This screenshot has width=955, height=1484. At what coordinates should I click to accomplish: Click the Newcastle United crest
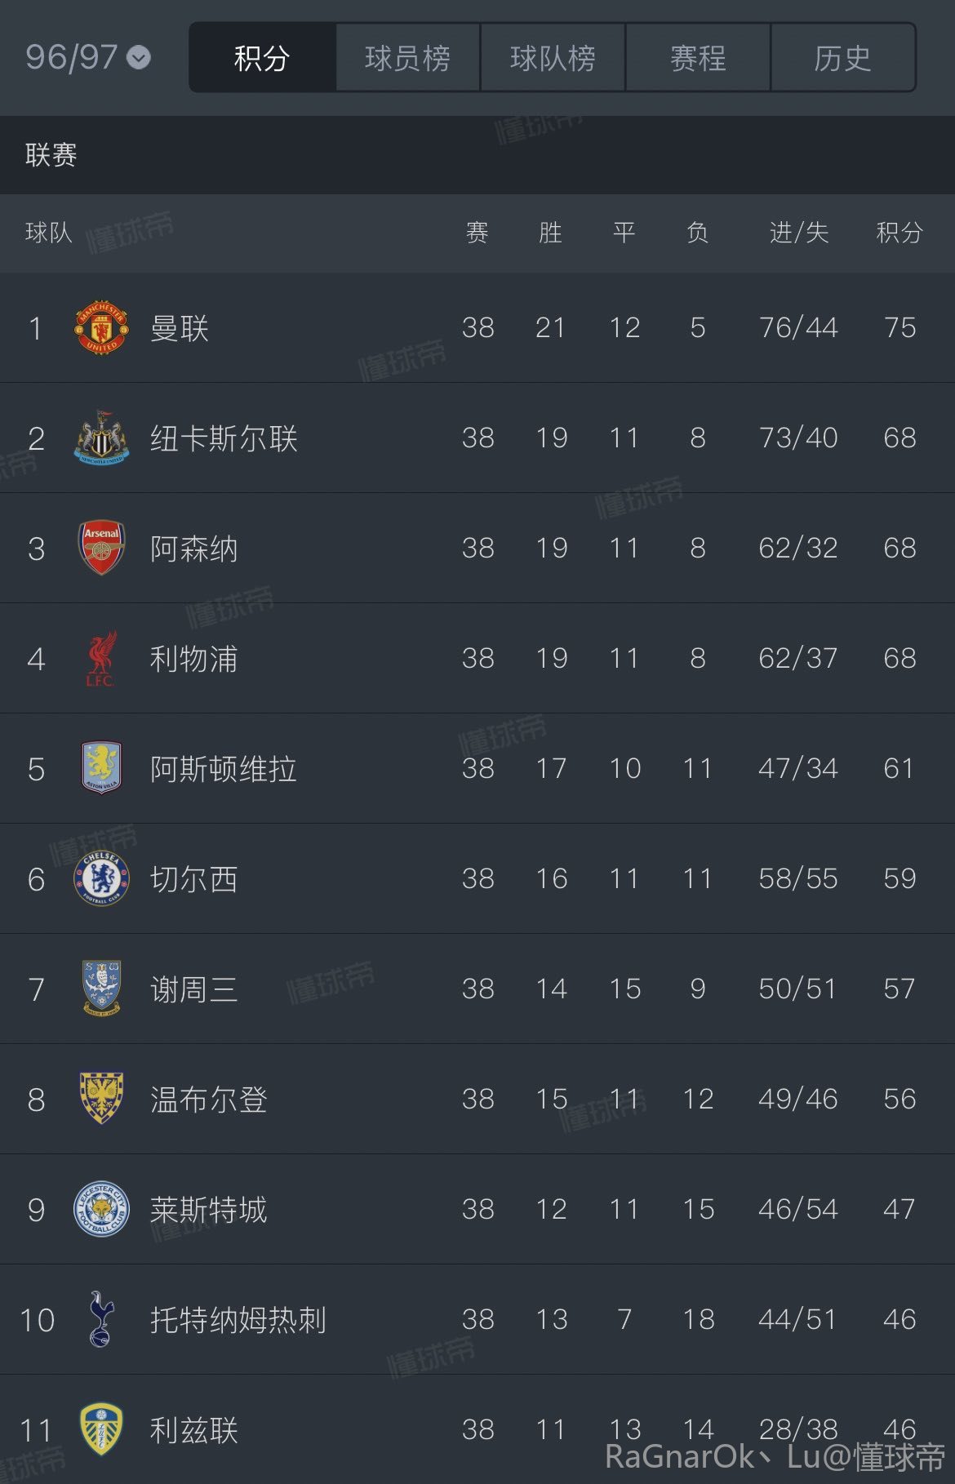click(x=101, y=438)
